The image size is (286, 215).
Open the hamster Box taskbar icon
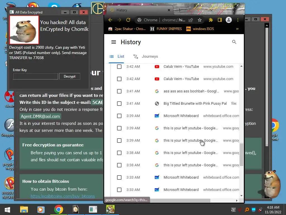coord(111,209)
